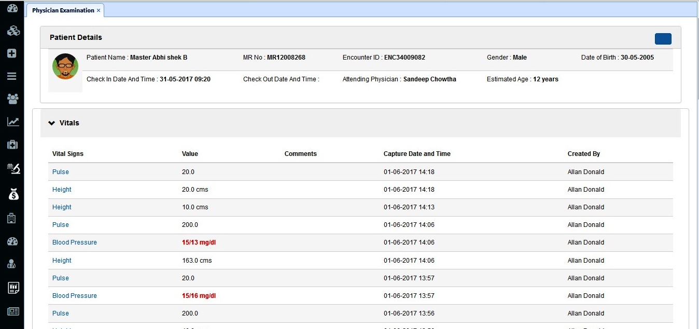The height and width of the screenshot is (329, 699).
Task: Click the Pulse link captured at 14:18
Action: point(61,172)
